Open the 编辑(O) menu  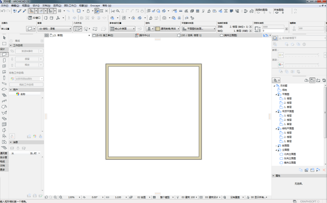click(15, 6)
